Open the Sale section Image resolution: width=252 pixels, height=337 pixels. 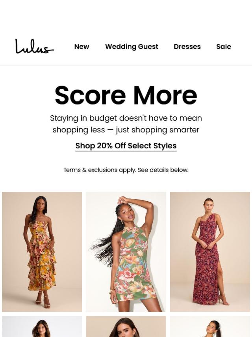[x=224, y=47]
